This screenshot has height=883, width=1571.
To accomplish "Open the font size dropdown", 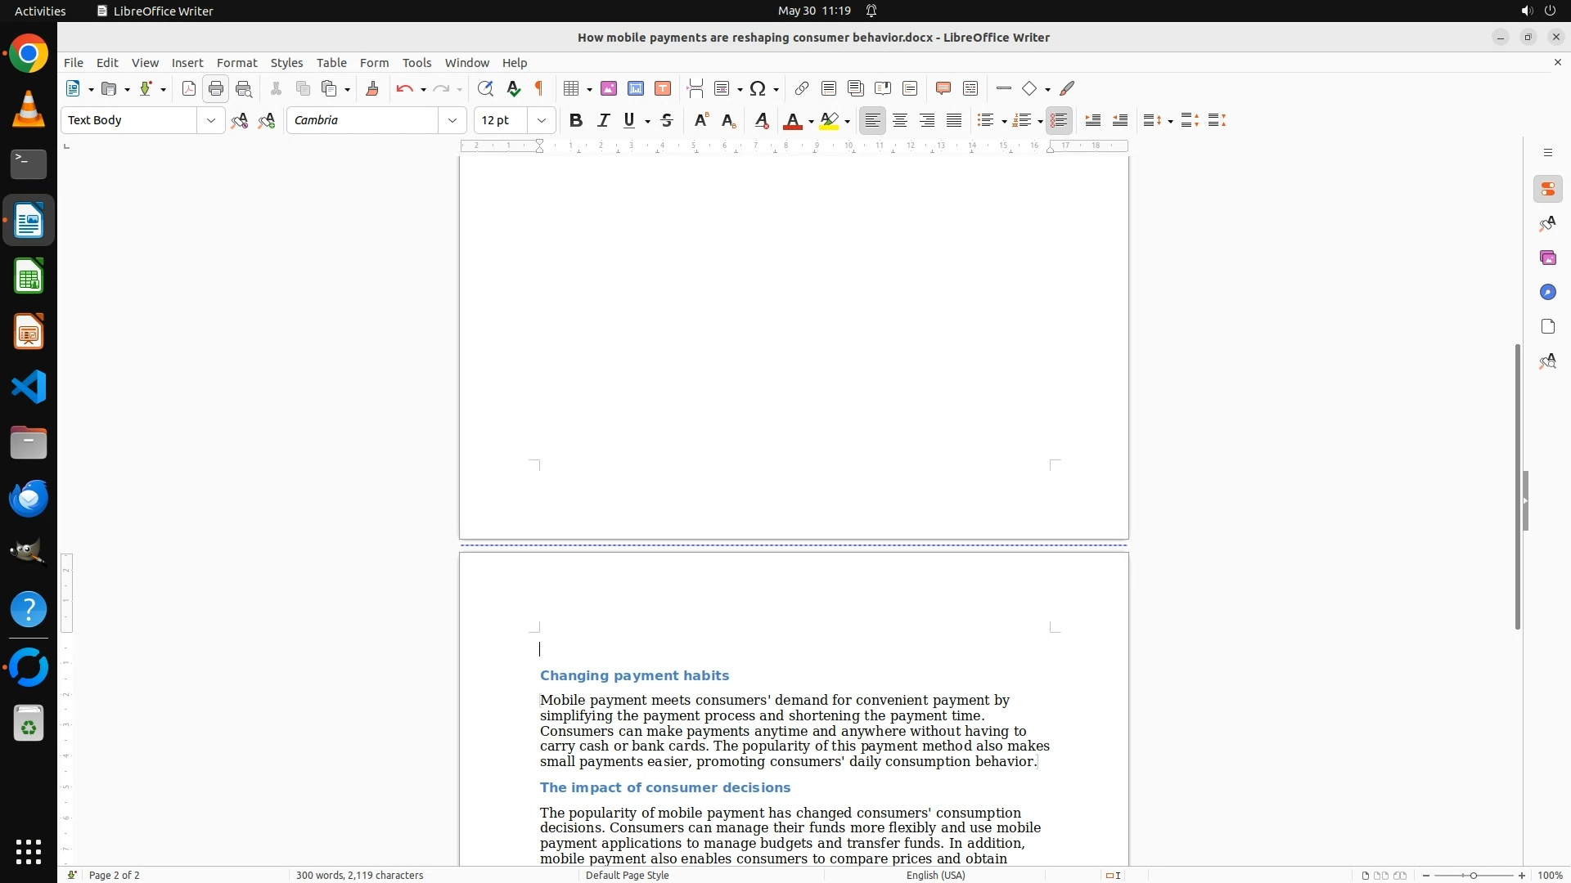I will [x=542, y=120].
